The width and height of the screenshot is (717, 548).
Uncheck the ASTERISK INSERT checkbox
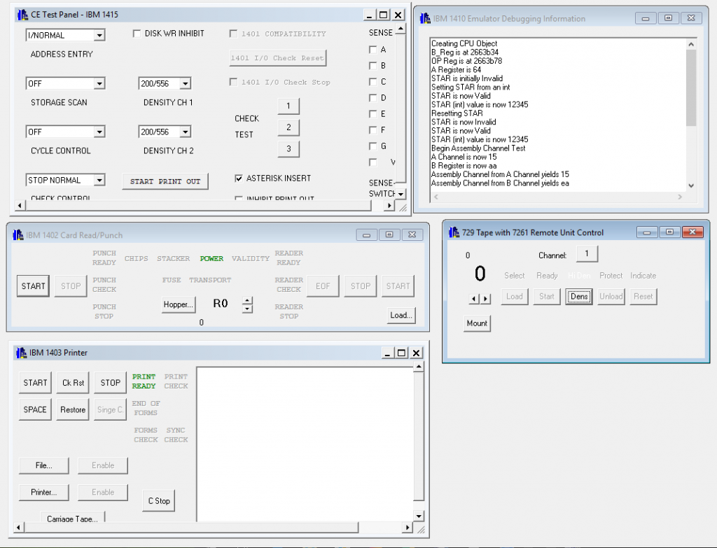[239, 178]
